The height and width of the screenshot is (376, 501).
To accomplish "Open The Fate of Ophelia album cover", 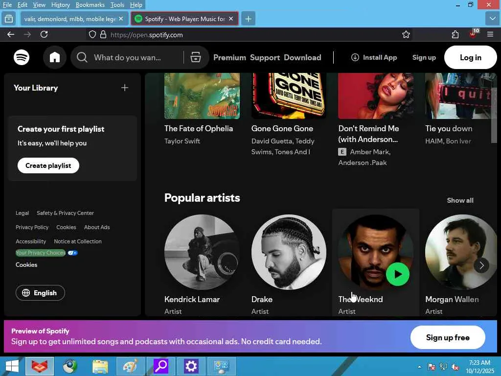I will point(202,96).
